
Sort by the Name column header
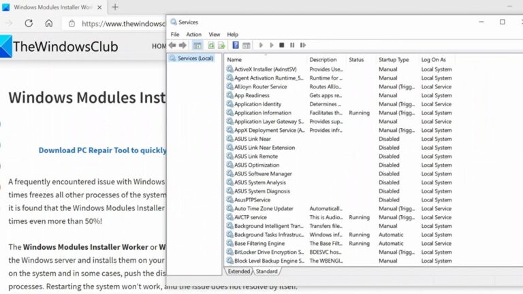(x=266, y=60)
